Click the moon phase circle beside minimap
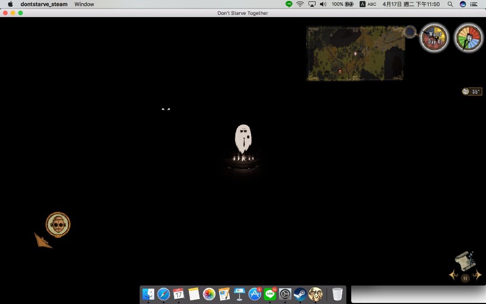The image size is (486, 304). (x=410, y=32)
